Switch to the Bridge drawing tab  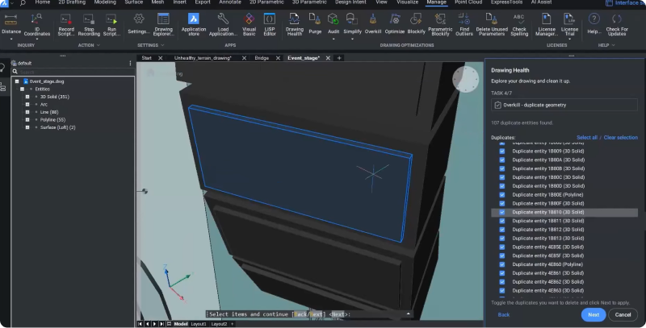click(x=261, y=58)
